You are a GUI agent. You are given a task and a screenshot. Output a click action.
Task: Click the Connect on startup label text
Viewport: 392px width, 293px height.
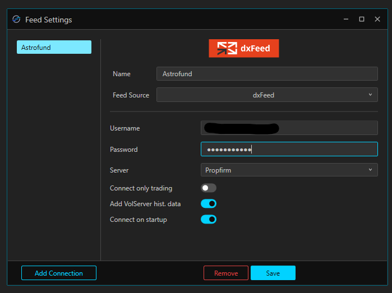pos(138,220)
